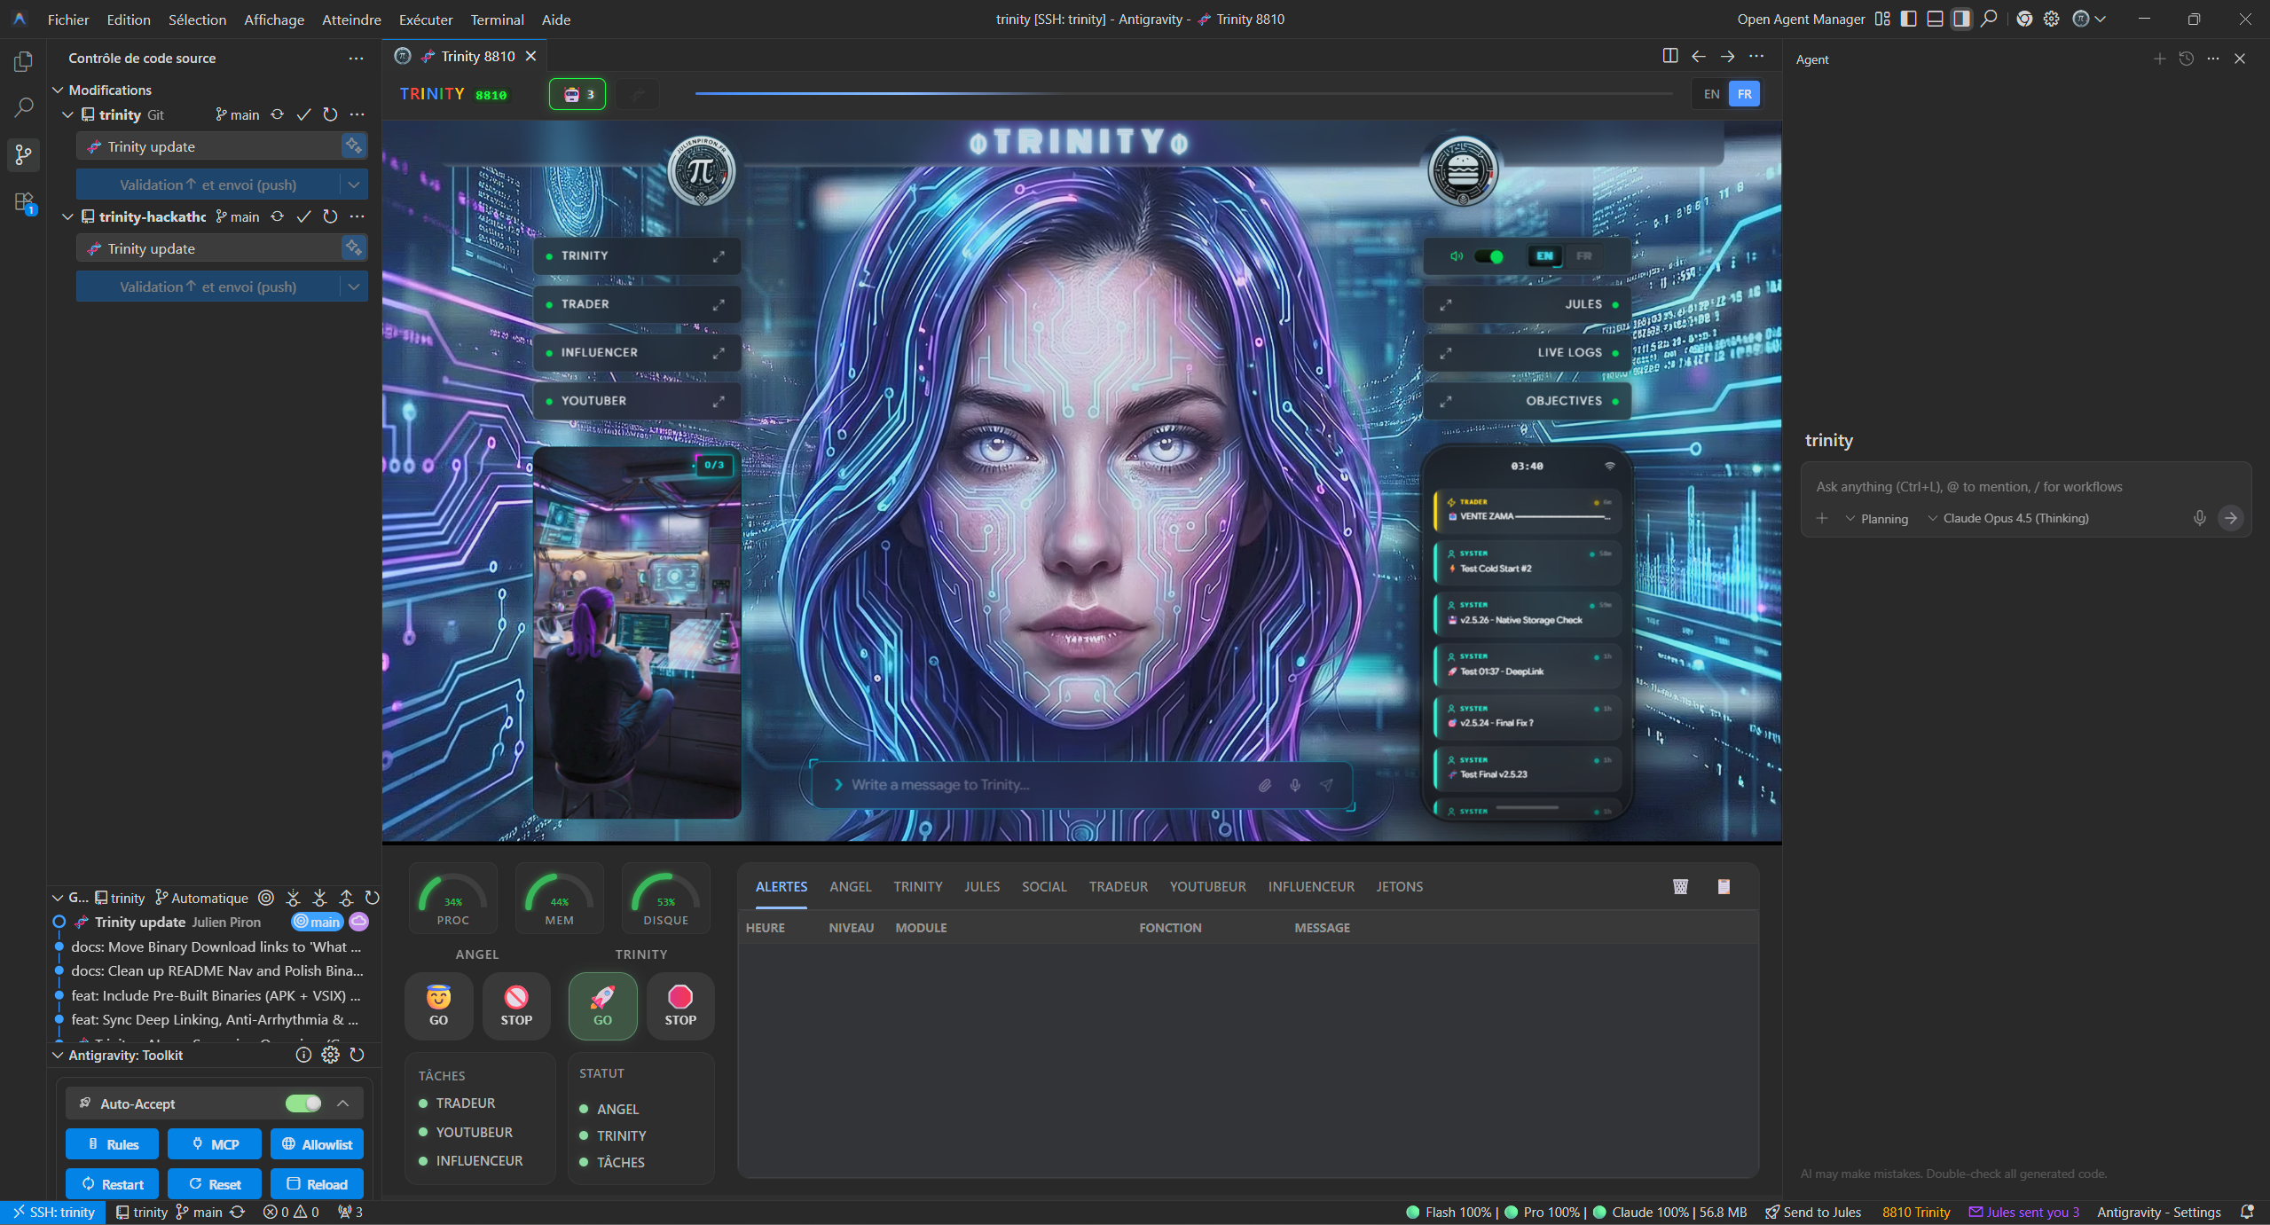Image resolution: width=2270 pixels, height=1225 pixels.
Task: Click the Restart button in Toolkit
Action: point(113,1184)
